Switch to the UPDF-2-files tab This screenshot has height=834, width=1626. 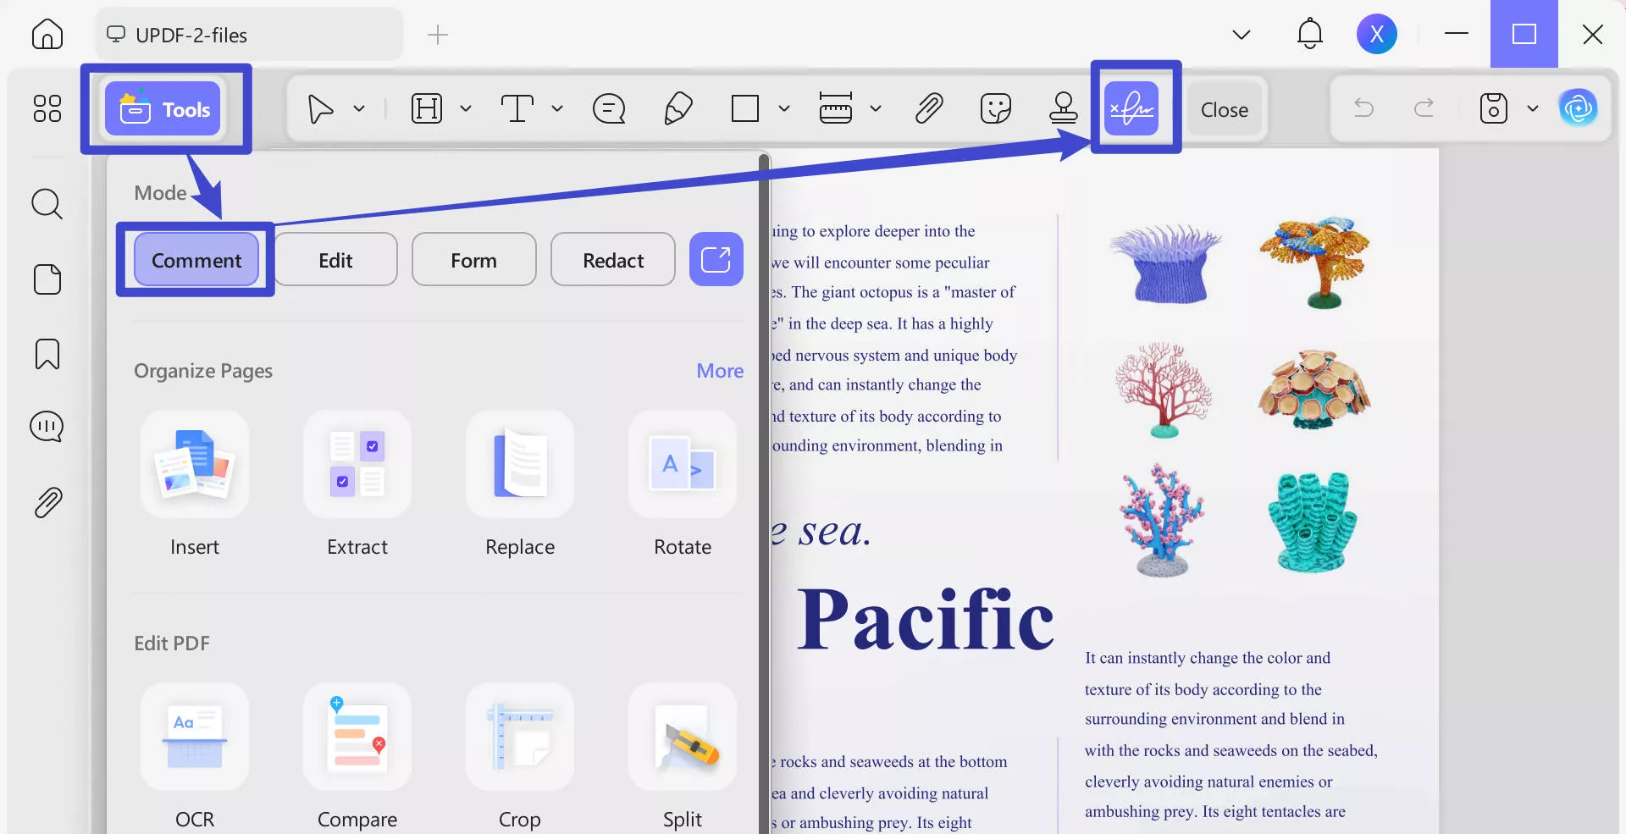[248, 35]
